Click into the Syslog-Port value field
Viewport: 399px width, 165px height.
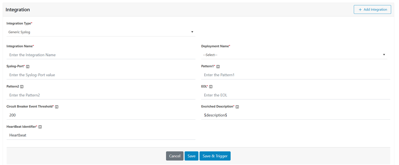pos(101,75)
